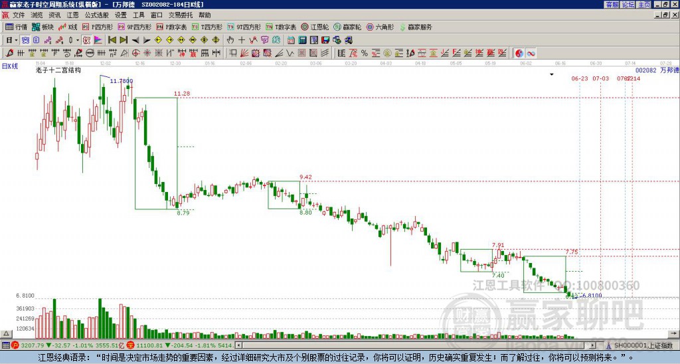Screen dimensions: 680x364
Task: Click the percent % tool icon
Action: 365,53
